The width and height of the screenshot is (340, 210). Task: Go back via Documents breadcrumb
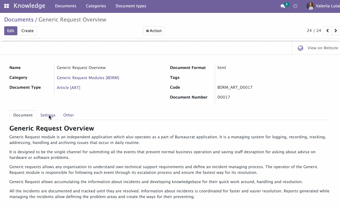(19, 20)
